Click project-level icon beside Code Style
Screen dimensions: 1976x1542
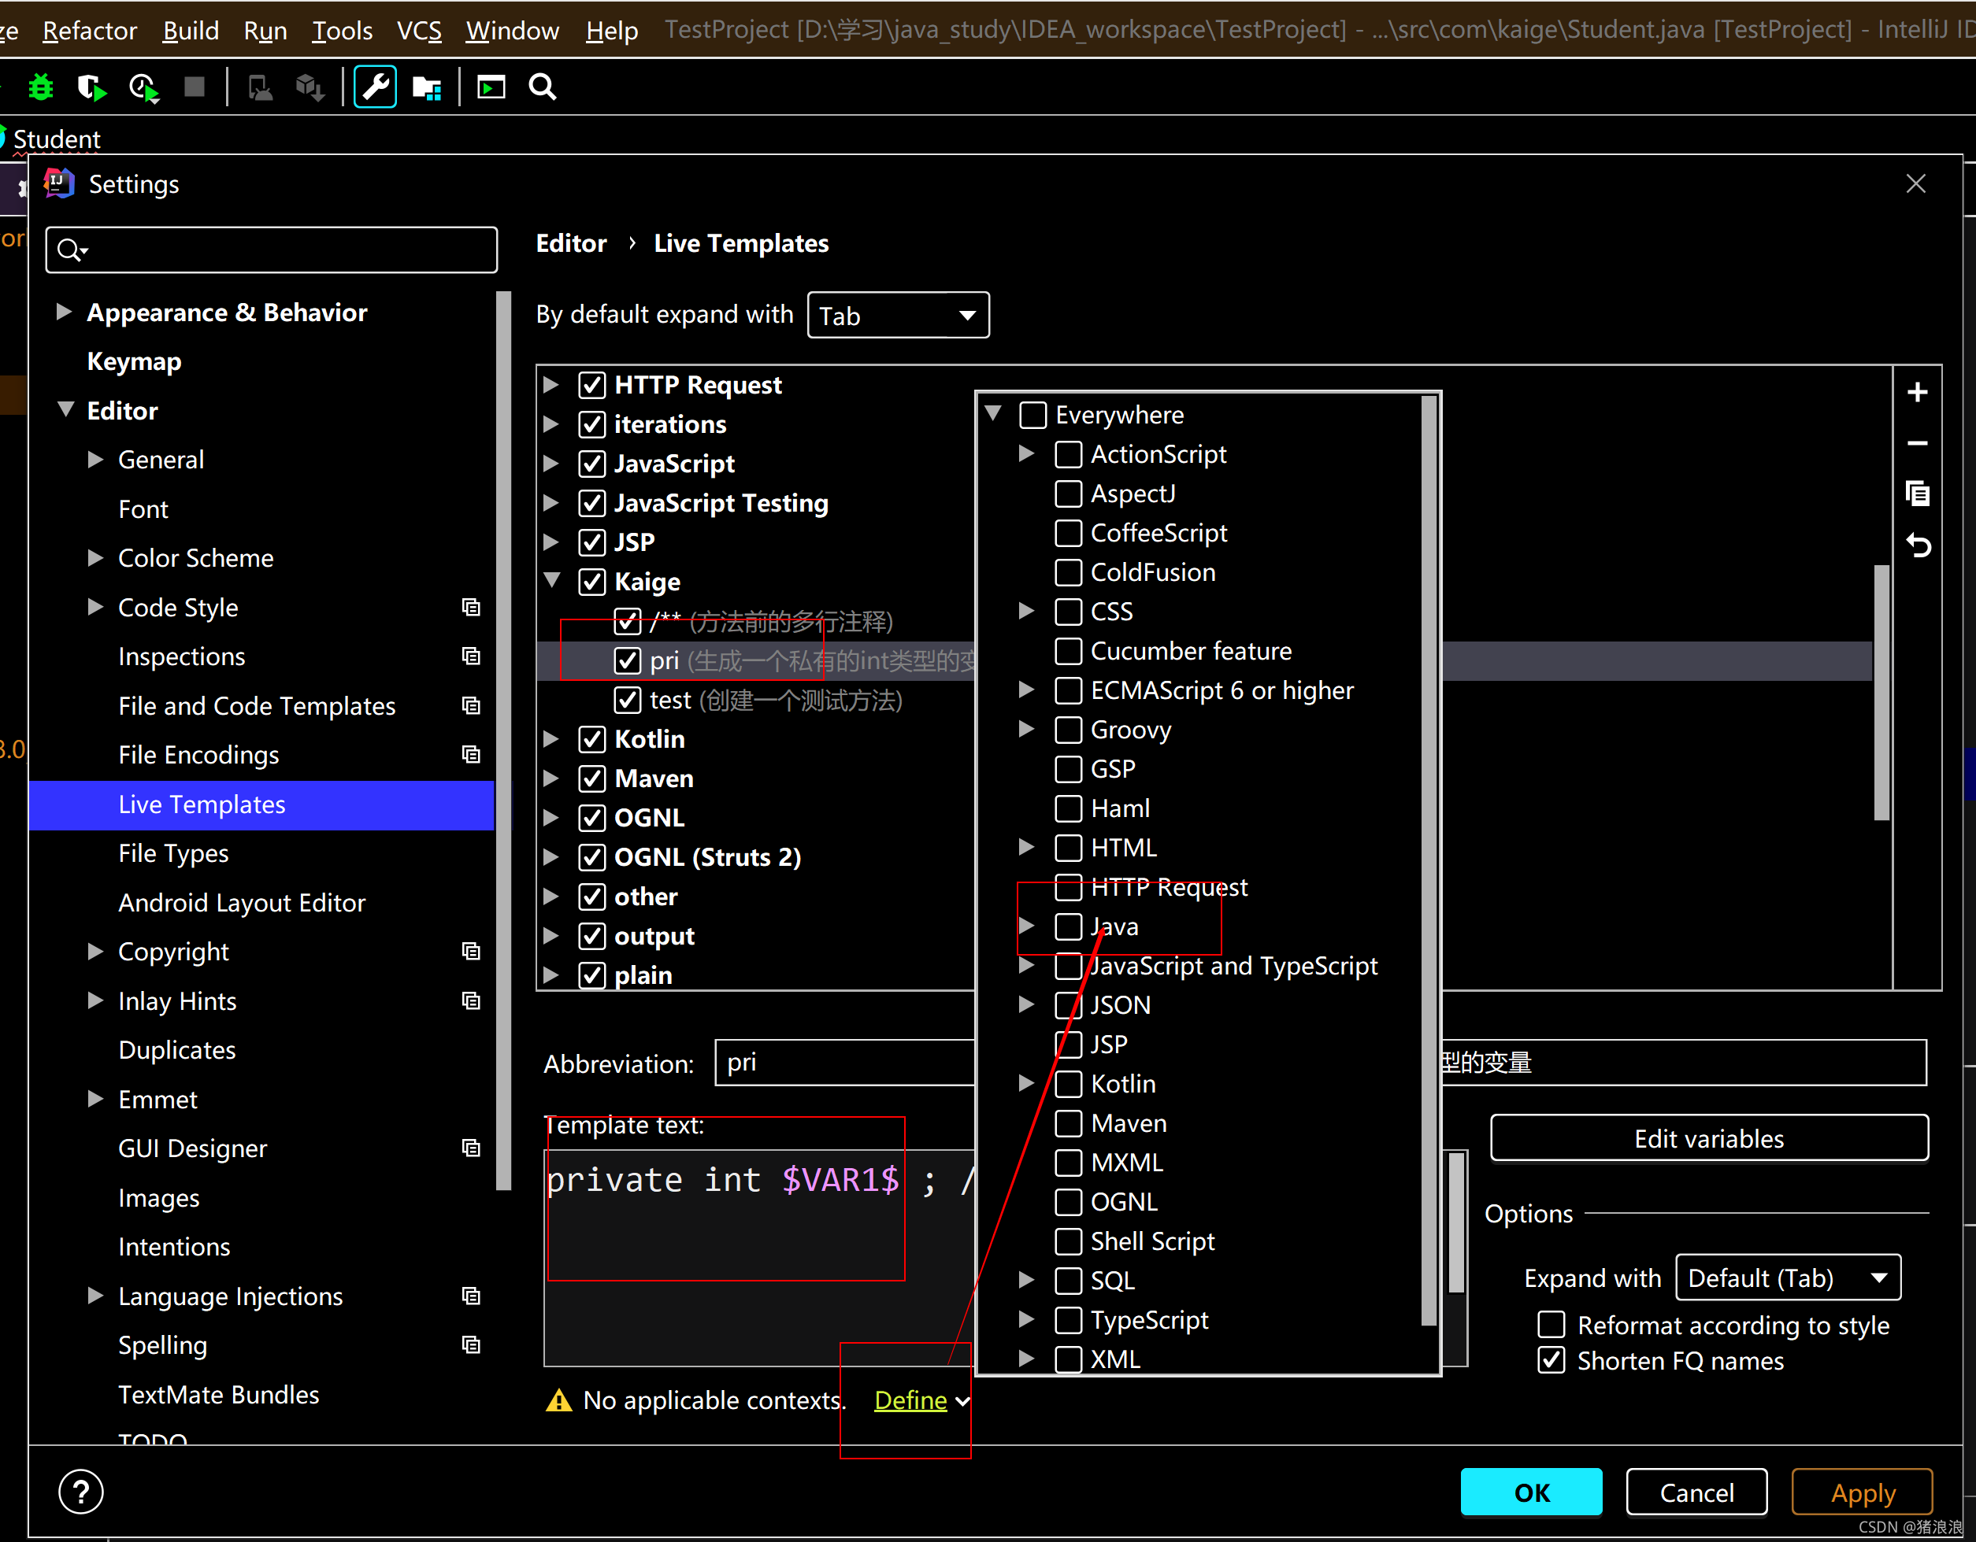point(470,607)
